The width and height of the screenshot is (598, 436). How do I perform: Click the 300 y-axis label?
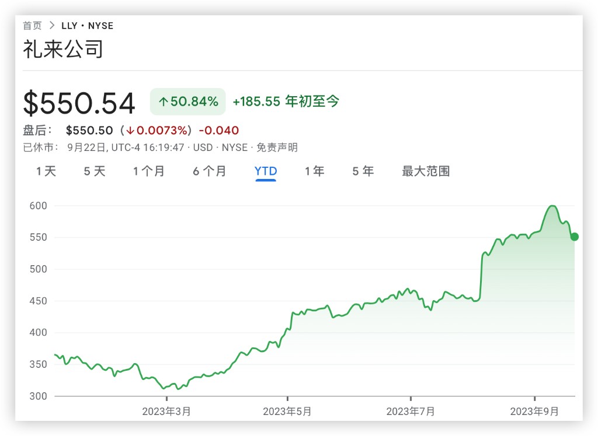[38, 396]
